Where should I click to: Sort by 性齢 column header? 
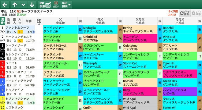9,21
